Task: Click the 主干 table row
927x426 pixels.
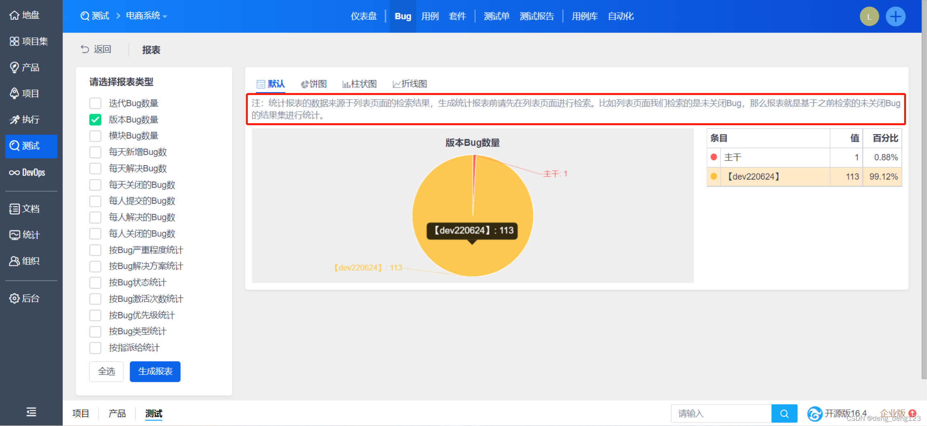Action: point(804,157)
